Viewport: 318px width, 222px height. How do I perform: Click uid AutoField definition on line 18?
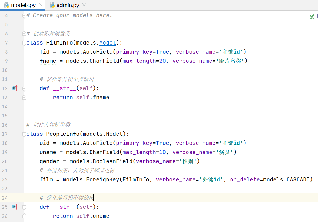(x=143, y=143)
